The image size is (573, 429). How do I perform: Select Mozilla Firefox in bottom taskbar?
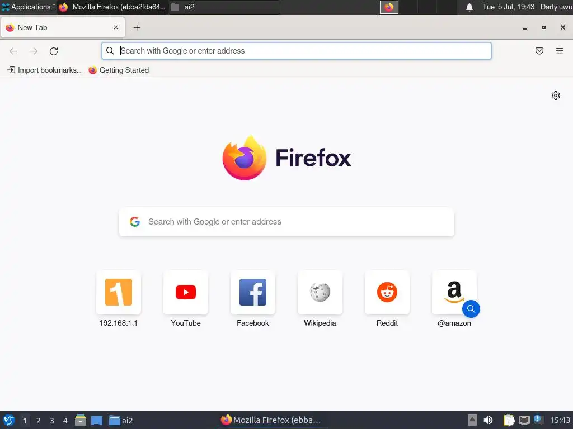tap(271, 420)
